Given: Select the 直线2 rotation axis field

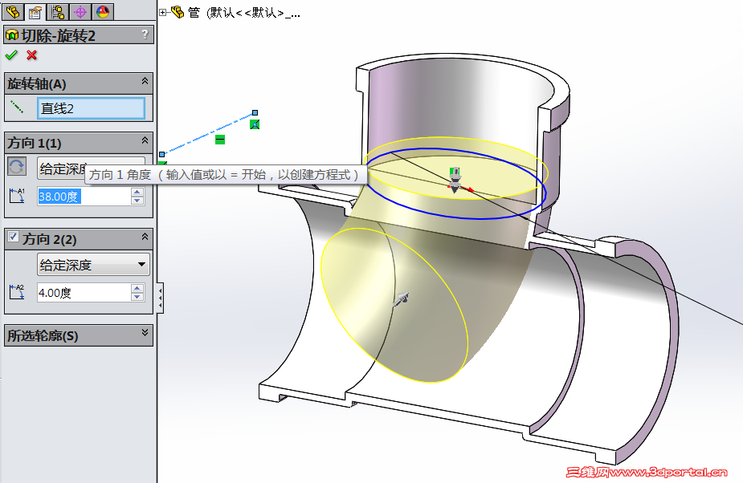Looking at the screenshot, I should tap(91, 108).
